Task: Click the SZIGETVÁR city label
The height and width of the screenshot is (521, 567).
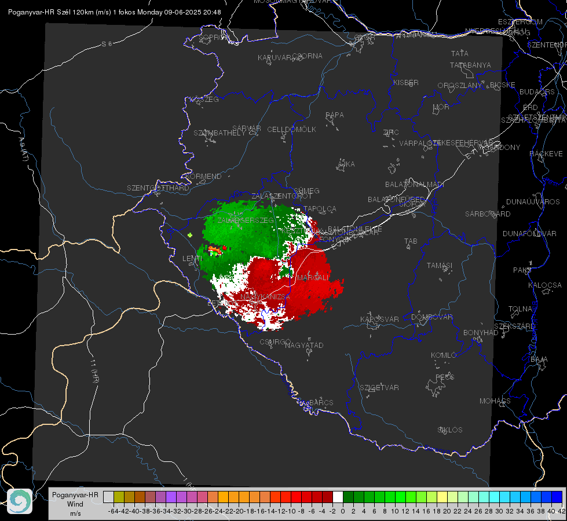Action: coord(379,387)
